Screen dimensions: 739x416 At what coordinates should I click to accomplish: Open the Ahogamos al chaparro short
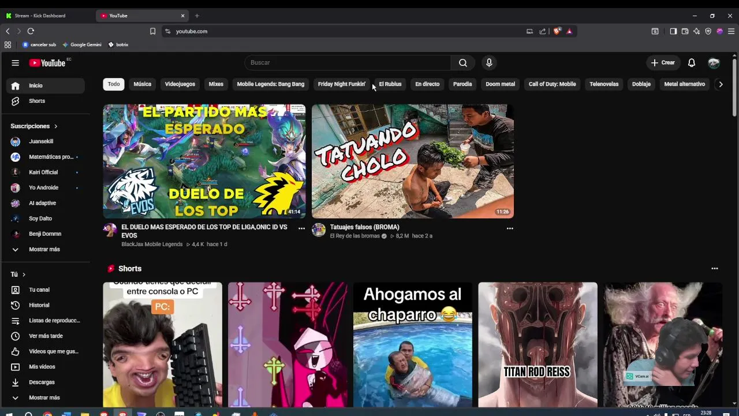point(412,345)
